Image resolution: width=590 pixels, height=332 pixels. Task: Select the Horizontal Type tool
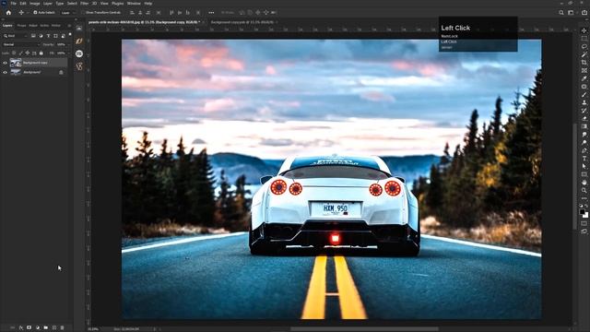click(x=584, y=159)
